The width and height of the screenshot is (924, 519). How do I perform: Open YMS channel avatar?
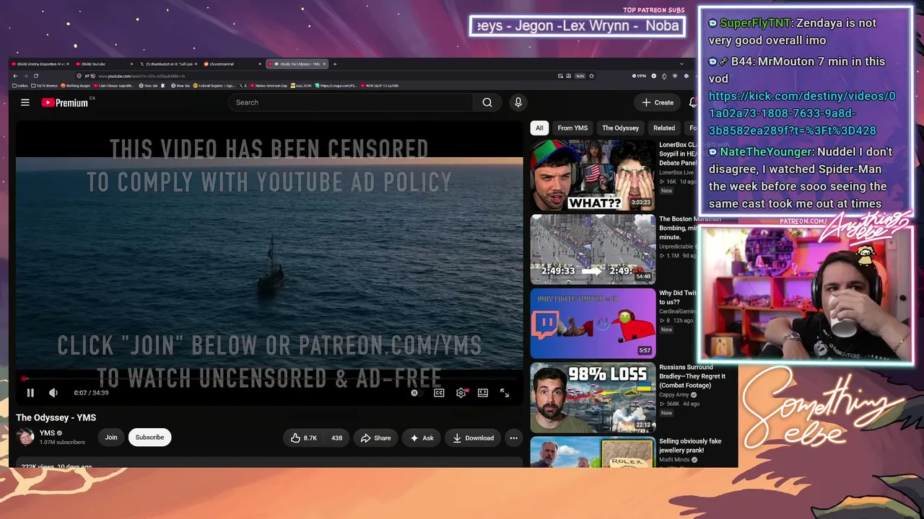(25, 437)
